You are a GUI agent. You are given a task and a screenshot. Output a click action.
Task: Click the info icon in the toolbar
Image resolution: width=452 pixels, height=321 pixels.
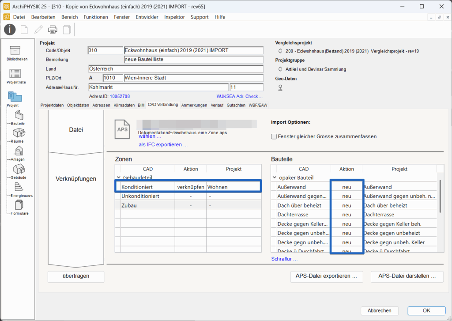pos(10,30)
